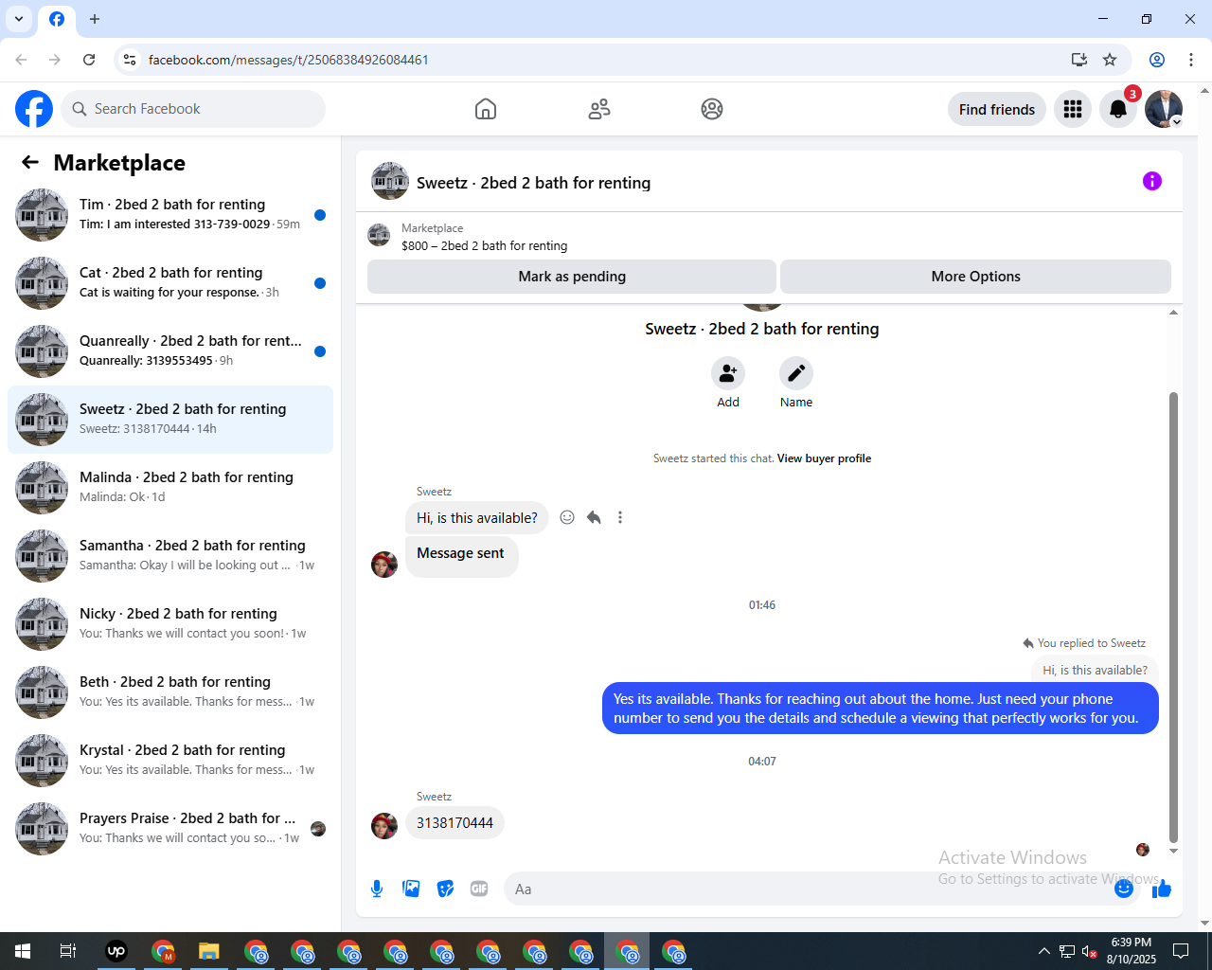The width and height of the screenshot is (1212, 970).
Task: Click the blue 'Yes its available' reply bubble
Action: tap(881, 709)
